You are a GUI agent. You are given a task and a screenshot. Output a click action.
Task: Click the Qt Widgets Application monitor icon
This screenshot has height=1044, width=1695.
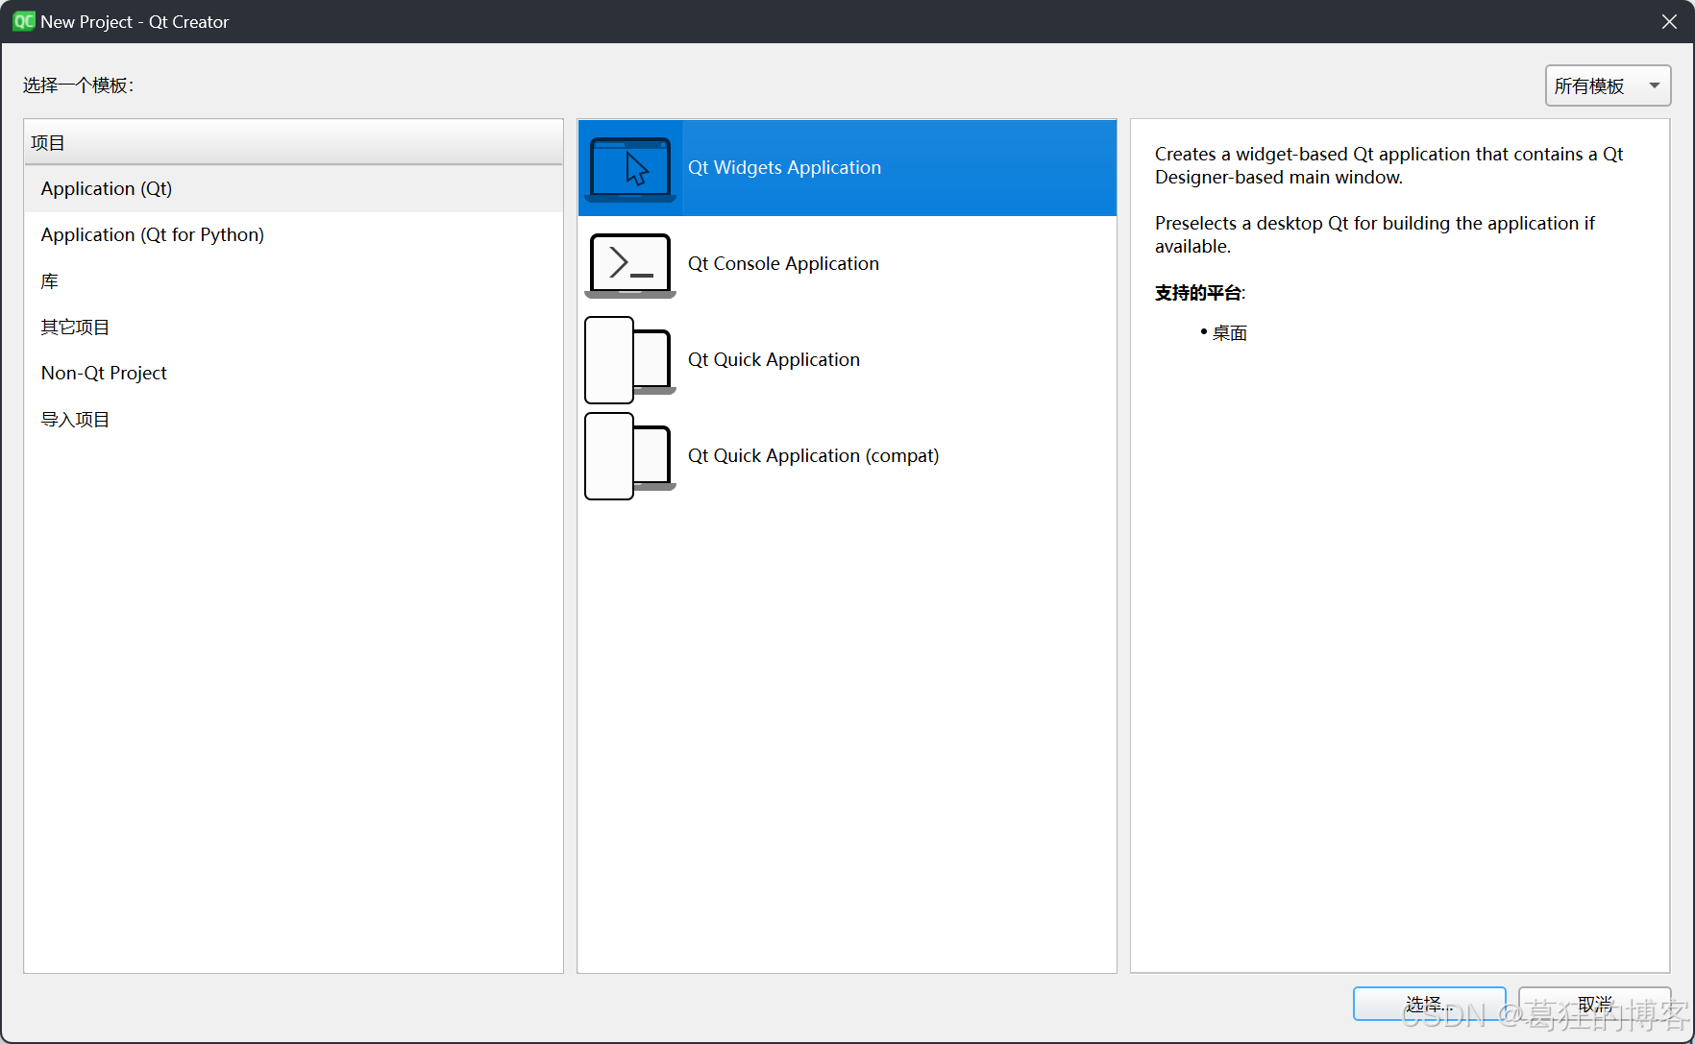tap(630, 169)
